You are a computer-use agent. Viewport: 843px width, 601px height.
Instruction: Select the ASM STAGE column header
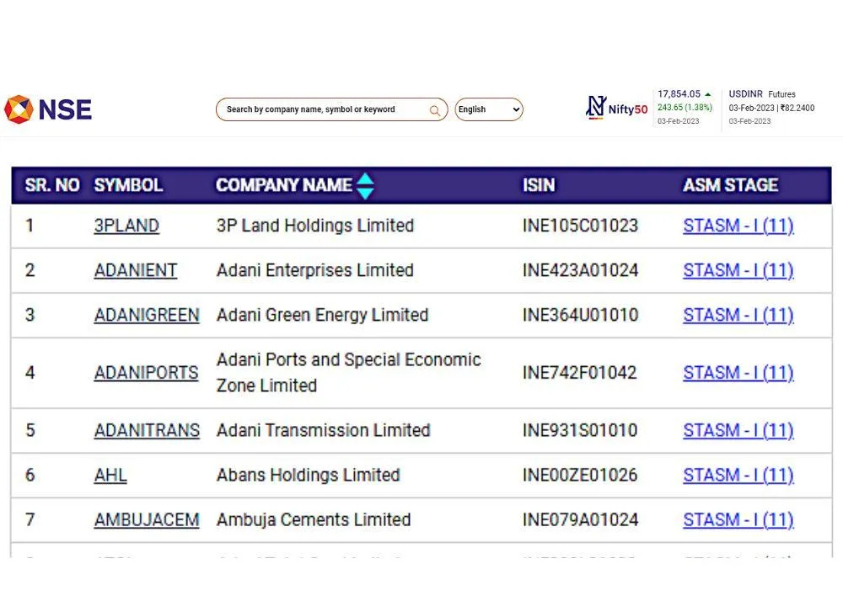[730, 185]
